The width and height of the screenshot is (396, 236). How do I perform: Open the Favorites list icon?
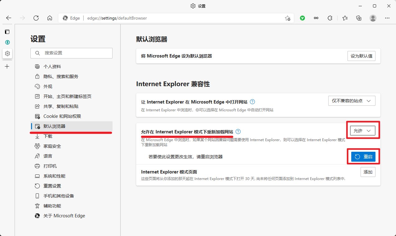[345, 18]
